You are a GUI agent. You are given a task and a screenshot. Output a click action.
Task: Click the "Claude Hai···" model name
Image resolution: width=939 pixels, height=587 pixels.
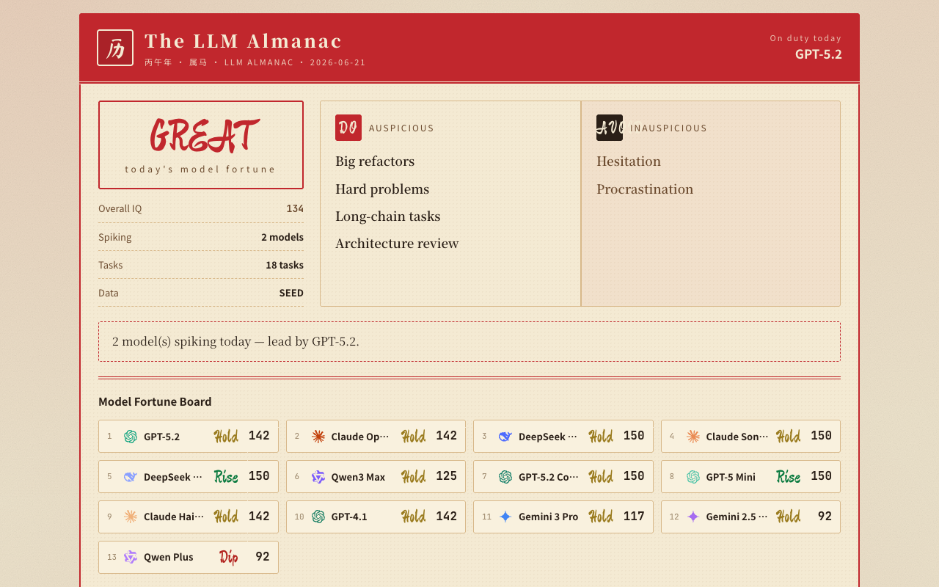(x=174, y=517)
